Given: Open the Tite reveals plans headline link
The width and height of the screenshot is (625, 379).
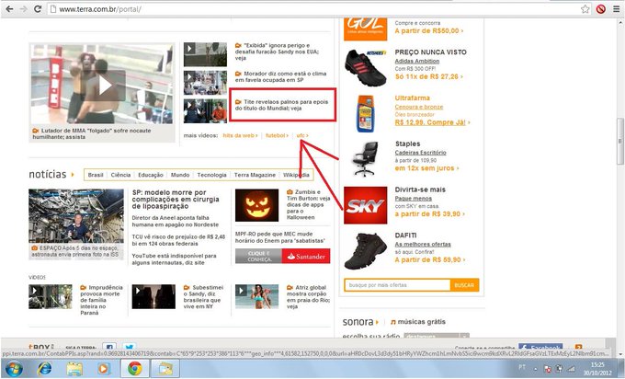Looking at the screenshot, I should [x=281, y=105].
